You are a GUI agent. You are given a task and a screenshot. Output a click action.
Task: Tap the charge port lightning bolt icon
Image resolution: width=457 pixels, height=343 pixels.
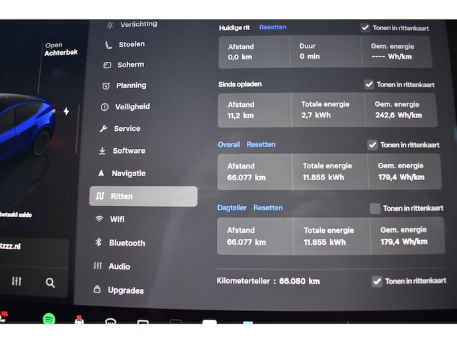click(x=66, y=111)
